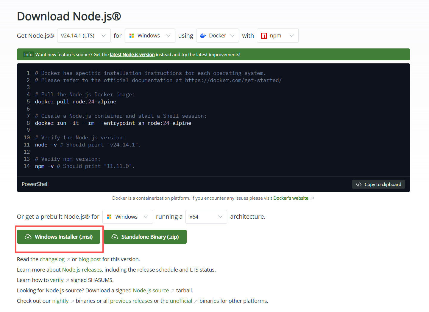429x312 pixels.
Task: Open the blog post link
Action: (x=90, y=259)
